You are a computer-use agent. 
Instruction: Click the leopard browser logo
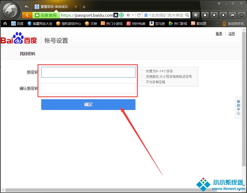tap(10, 11)
